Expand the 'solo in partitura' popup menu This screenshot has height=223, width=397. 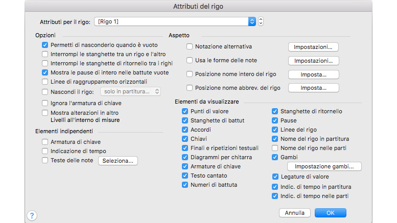click(x=130, y=91)
